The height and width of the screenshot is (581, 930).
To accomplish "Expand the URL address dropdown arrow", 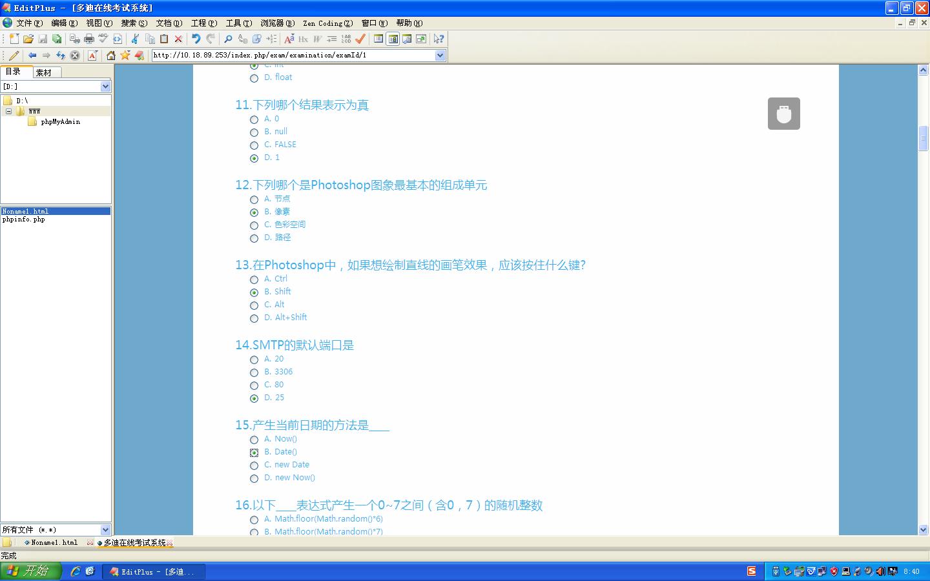I will (x=440, y=56).
